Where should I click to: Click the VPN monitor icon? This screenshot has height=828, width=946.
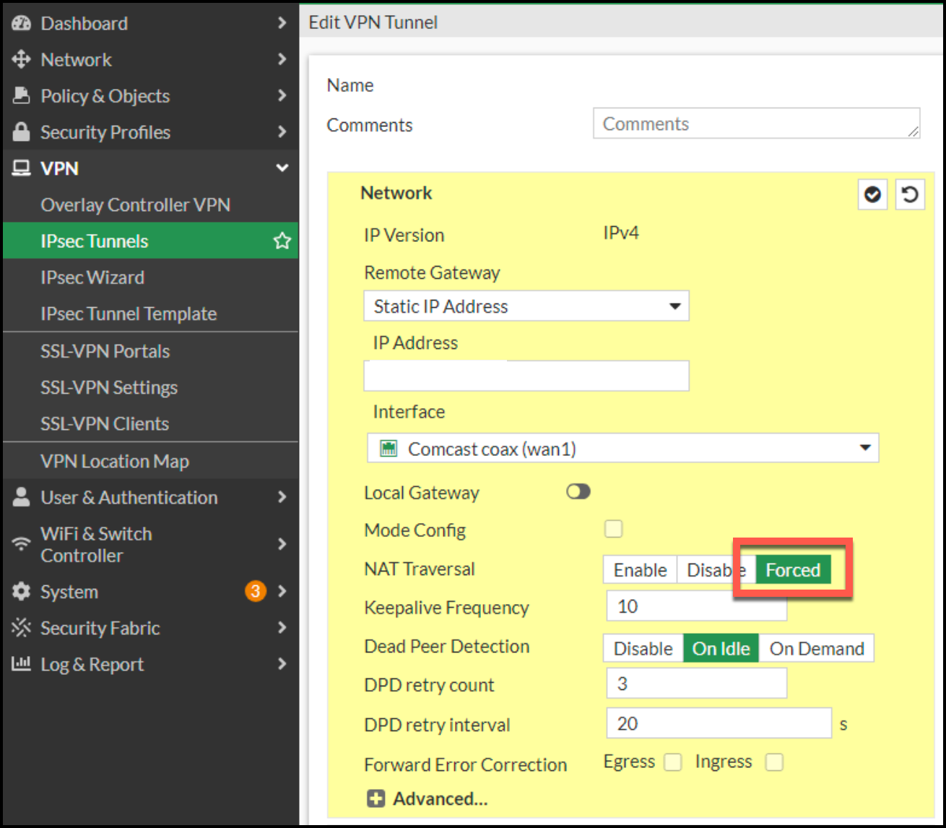point(22,168)
